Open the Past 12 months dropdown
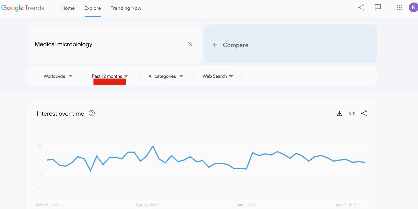Image resolution: width=418 pixels, height=209 pixels. (x=110, y=76)
